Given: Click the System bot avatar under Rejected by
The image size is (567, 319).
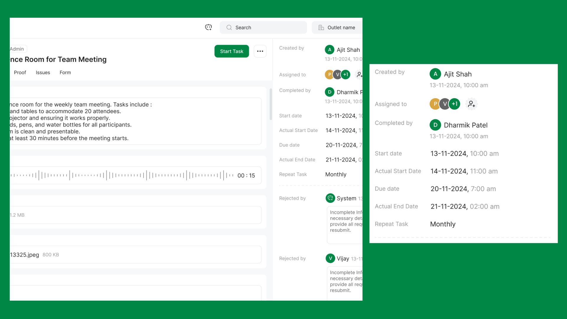Looking at the screenshot, I should click(x=330, y=198).
